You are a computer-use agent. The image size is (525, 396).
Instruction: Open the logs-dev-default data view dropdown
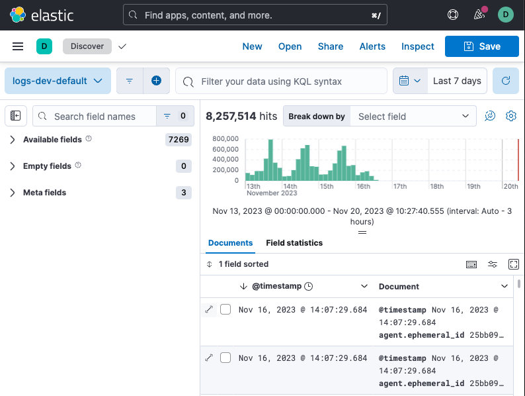[x=58, y=81]
